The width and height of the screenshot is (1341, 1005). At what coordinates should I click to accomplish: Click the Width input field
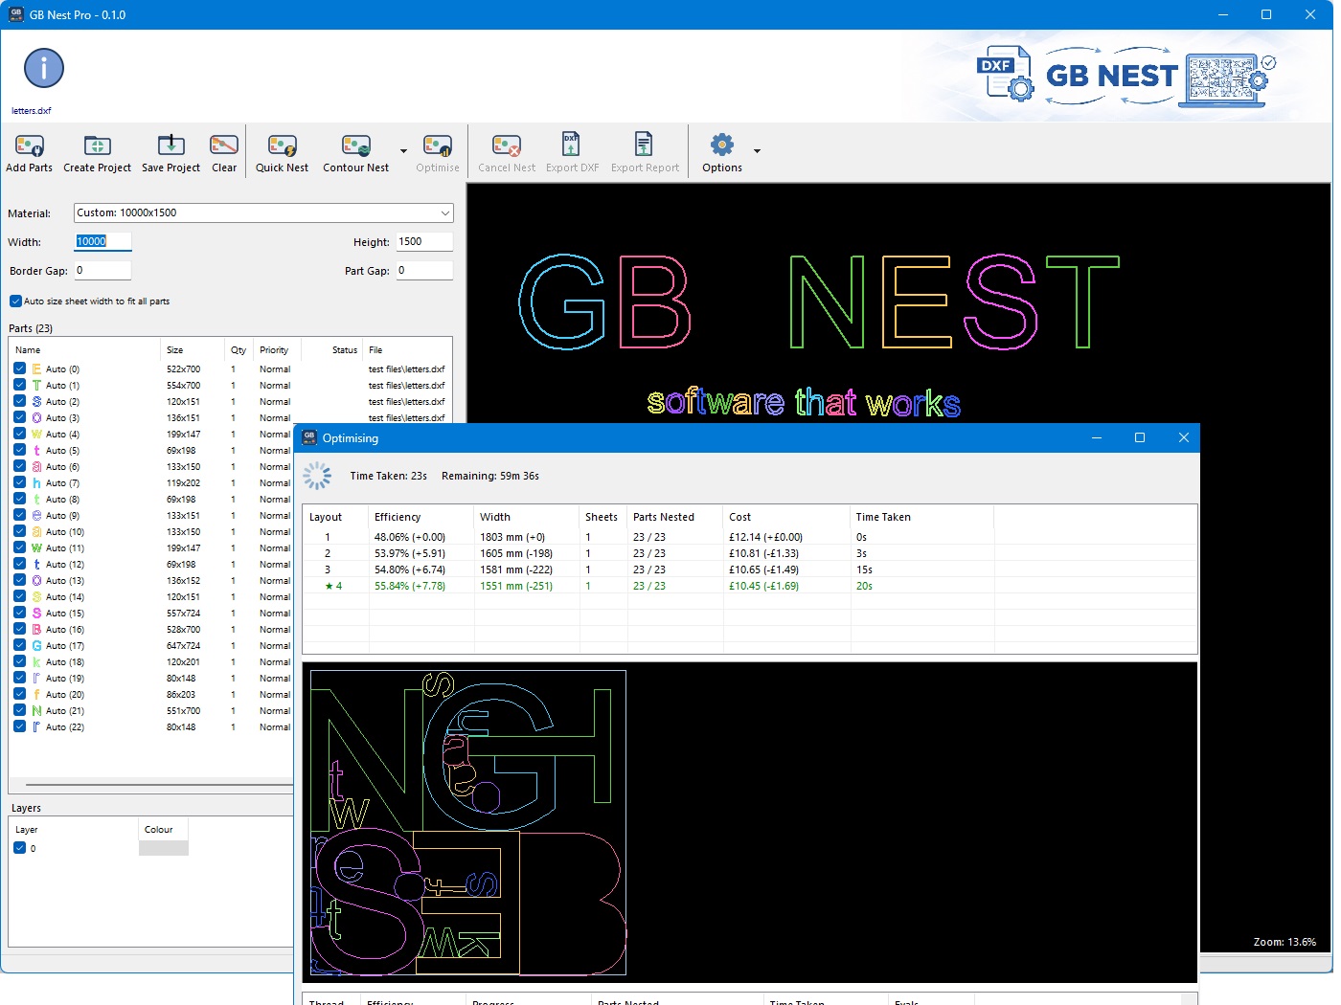pos(102,241)
